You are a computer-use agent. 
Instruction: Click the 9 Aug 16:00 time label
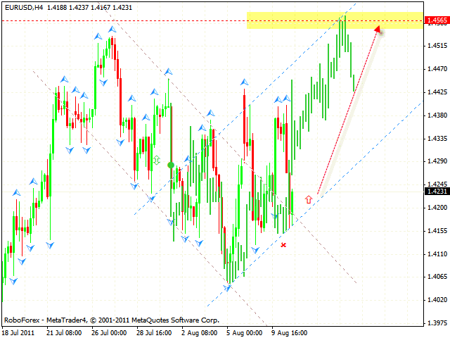(289, 333)
